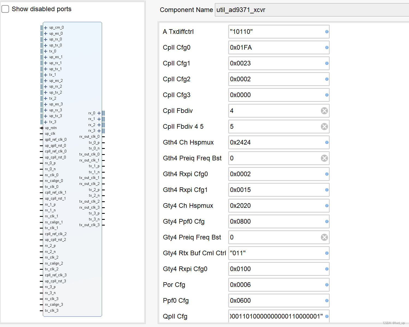This screenshot has width=409, height=327.
Task: Open info icon for Gty4 Rtx Buf Cml Ctrl
Action: click(327, 253)
